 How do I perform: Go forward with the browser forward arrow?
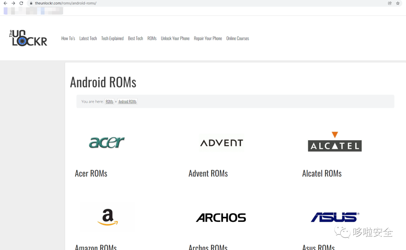point(13,3)
